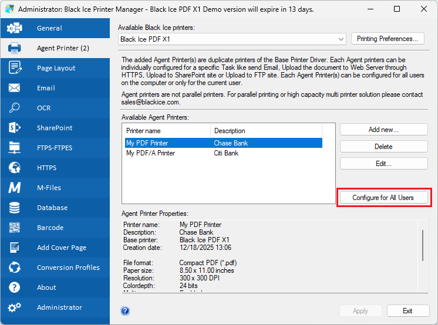Click the General settings printer-gear icon

tap(15, 28)
